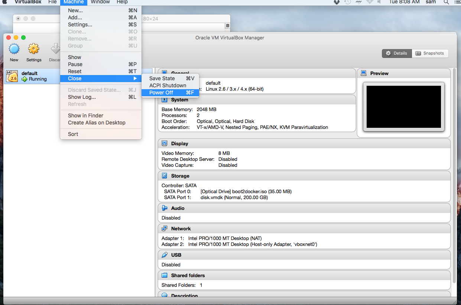Click the Preview monitor icon
This screenshot has width=461, height=305.
(x=364, y=73)
